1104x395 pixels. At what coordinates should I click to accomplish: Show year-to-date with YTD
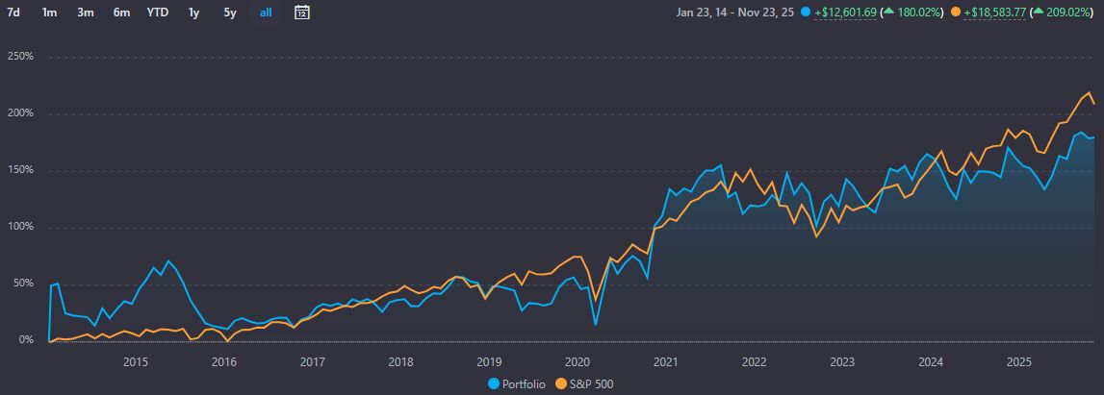point(158,12)
